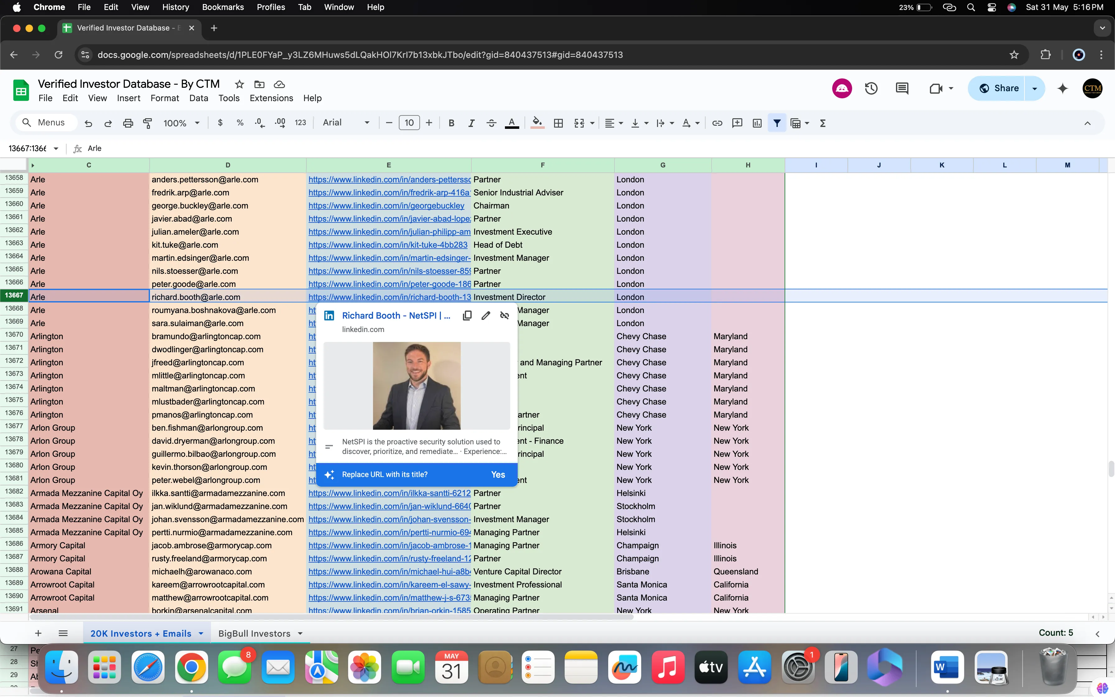The height and width of the screenshot is (697, 1115).
Task: Expand 20K Investors + Emails tab arrow
Action: point(201,634)
